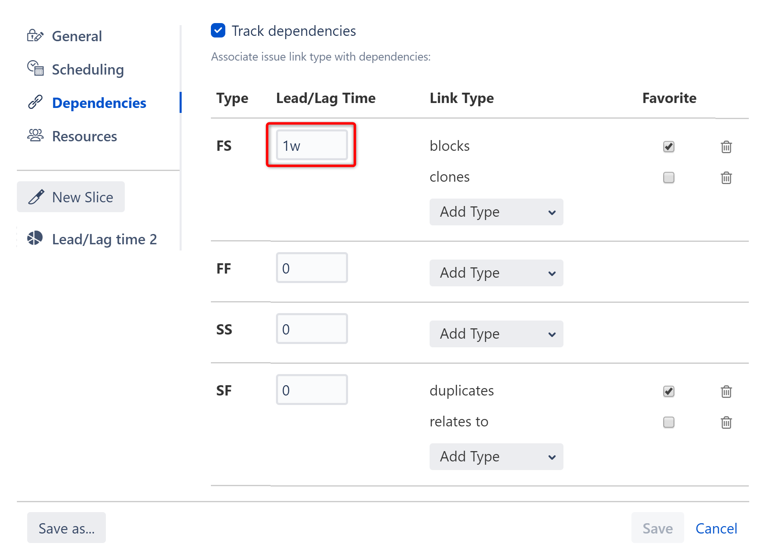Click the General settings icon
The width and height of the screenshot is (762, 550).
(35, 36)
